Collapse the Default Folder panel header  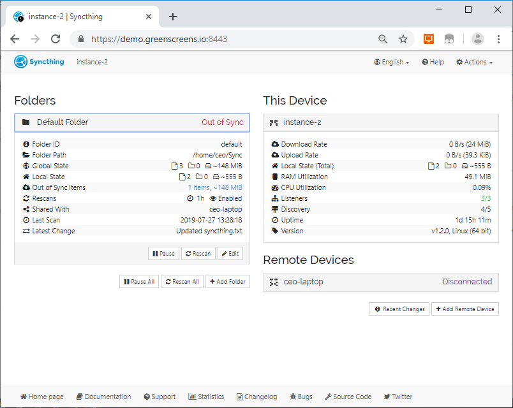[x=132, y=122]
